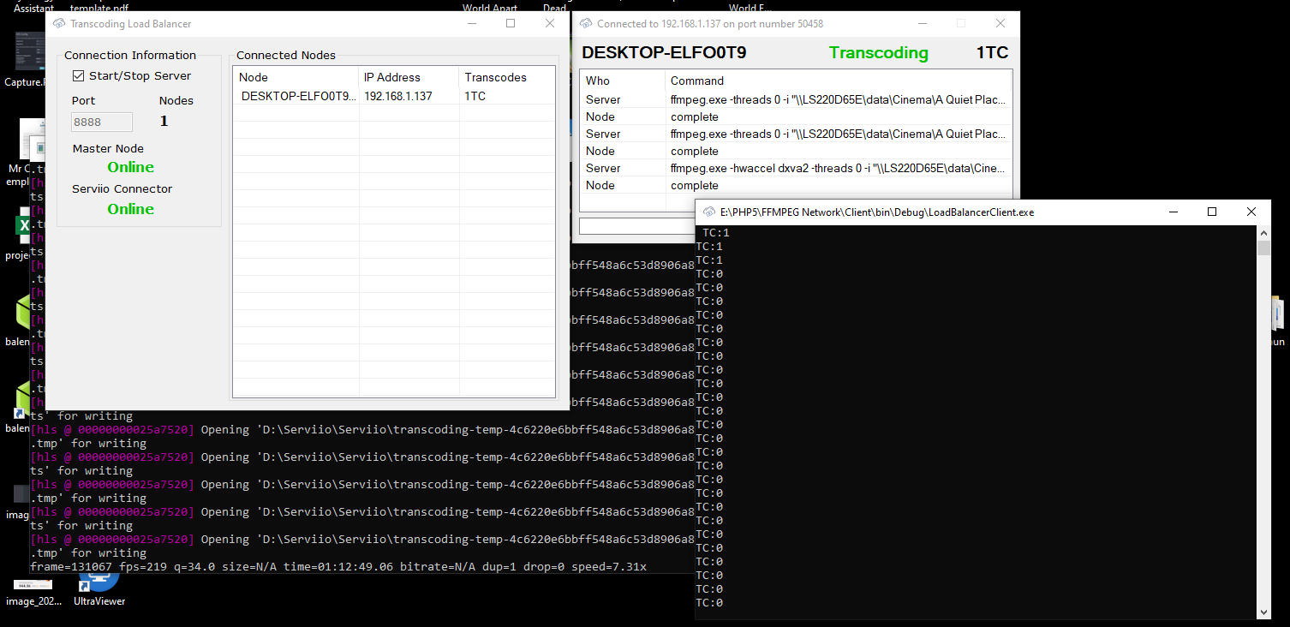
Task: Click the Port field showing 8888
Action: 102,122
